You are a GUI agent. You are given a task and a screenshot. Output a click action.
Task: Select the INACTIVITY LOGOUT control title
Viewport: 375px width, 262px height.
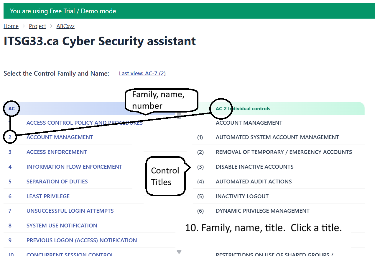(242, 196)
